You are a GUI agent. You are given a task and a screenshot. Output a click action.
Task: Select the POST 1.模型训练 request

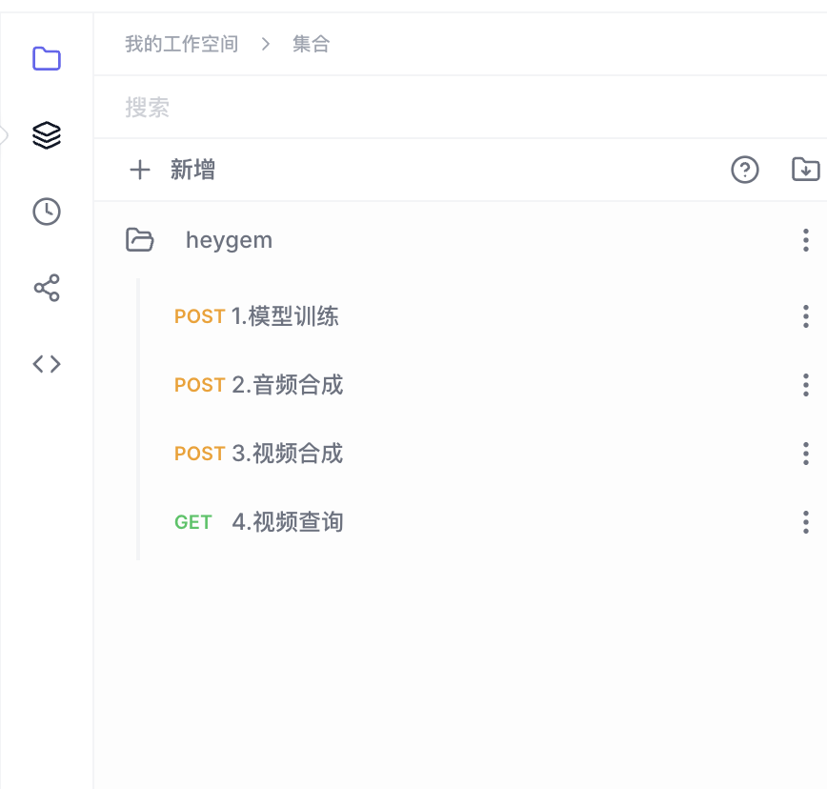tap(284, 316)
